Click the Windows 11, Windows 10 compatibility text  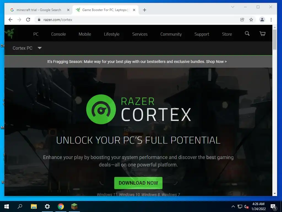pos(138,194)
